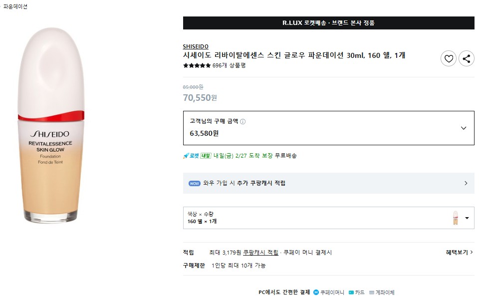Expand the 고객님의 구매 금액 chevron
The width and height of the screenshot is (484, 299).
coord(464,128)
